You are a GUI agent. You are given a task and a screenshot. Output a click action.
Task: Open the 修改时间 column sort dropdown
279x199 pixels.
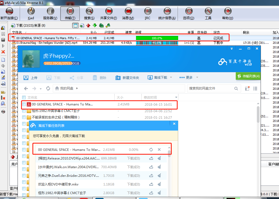(x=176, y=97)
